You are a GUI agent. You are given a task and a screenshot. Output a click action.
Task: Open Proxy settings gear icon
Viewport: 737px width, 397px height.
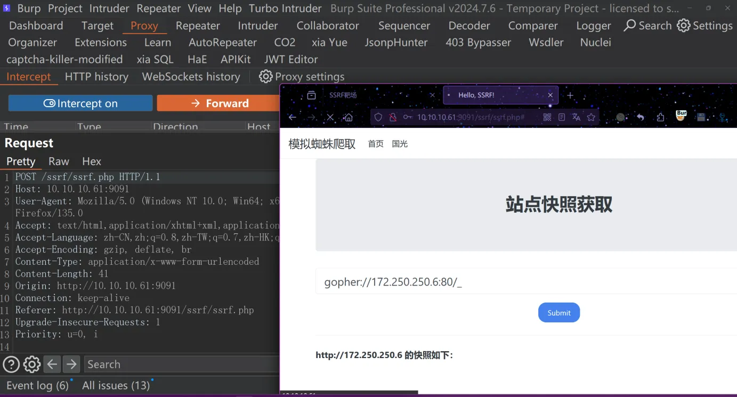(x=265, y=76)
